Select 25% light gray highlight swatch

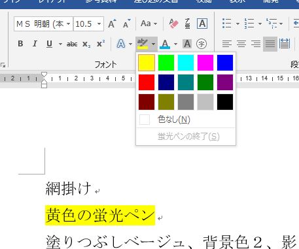coord(205,102)
